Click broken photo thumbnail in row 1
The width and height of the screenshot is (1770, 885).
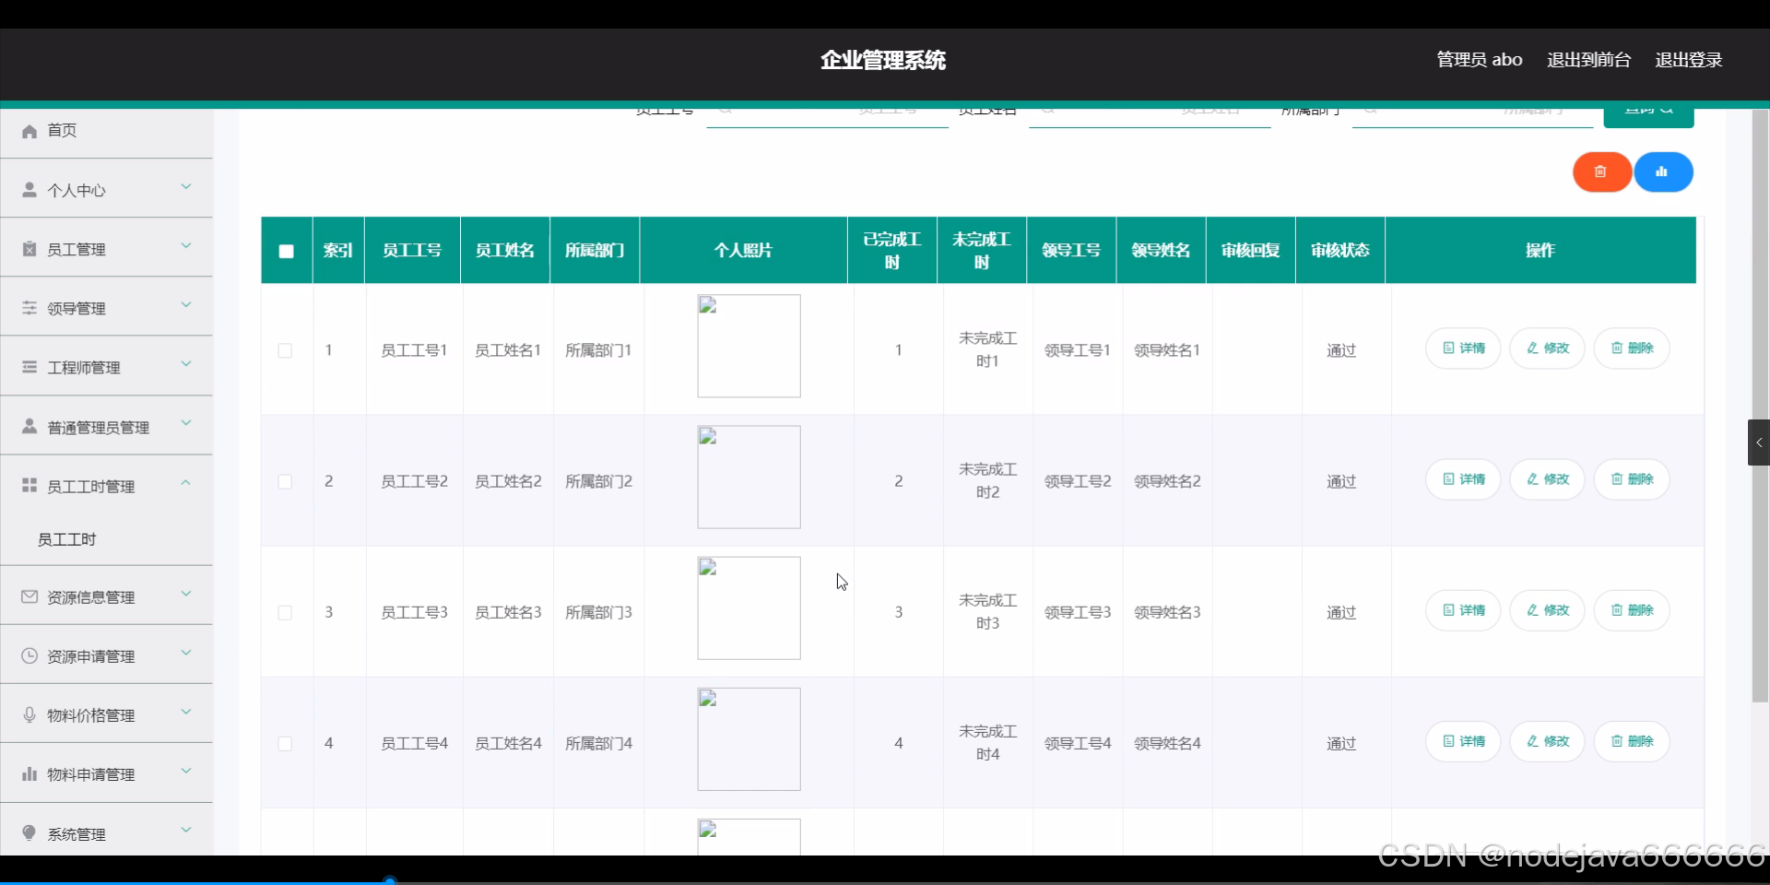click(749, 346)
